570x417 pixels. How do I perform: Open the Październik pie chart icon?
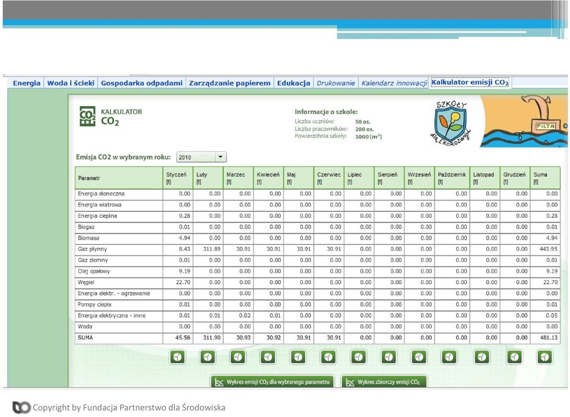click(x=449, y=357)
